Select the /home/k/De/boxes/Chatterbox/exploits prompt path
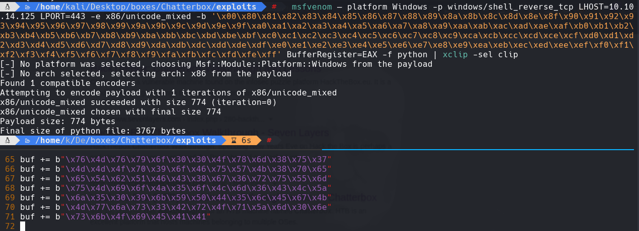This screenshot has width=639, height=231. tap(125, 141)
